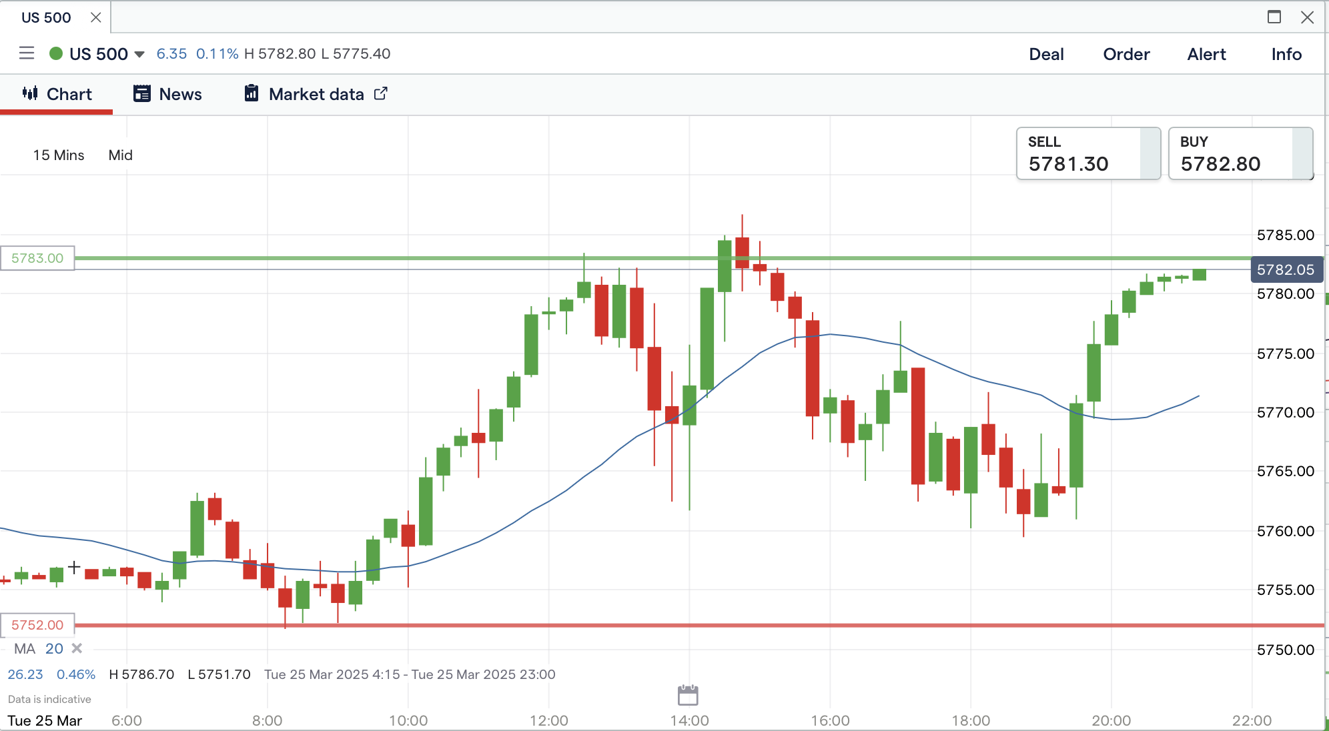Switch to the News tab
The image size is (1329, 731).
[x=167, y=94]
